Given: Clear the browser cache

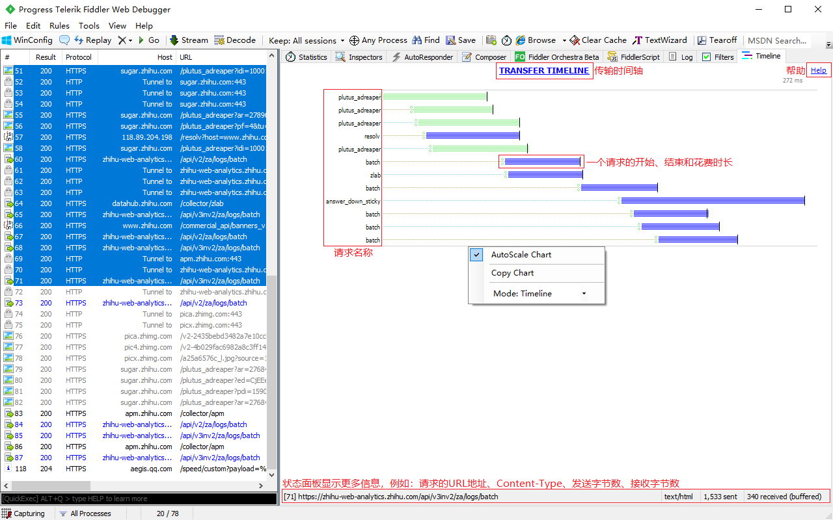Looking at the screenshot, I should (598, 40).
